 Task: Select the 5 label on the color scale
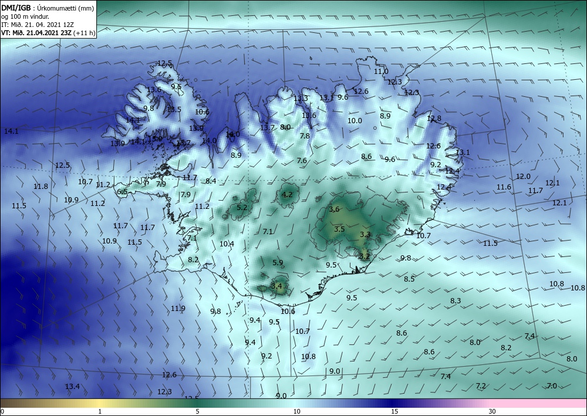(x=197, y=411)
